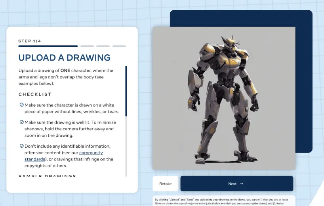Click the light scrollbar track below the thumb
This screenshot has height=206, width=324.
pyautogui.click(x=126, y=146)
